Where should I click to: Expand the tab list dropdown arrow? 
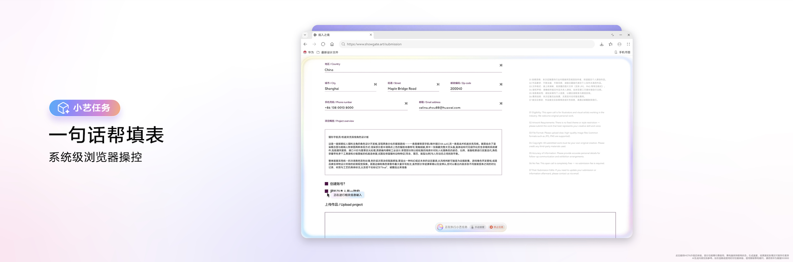305,35
